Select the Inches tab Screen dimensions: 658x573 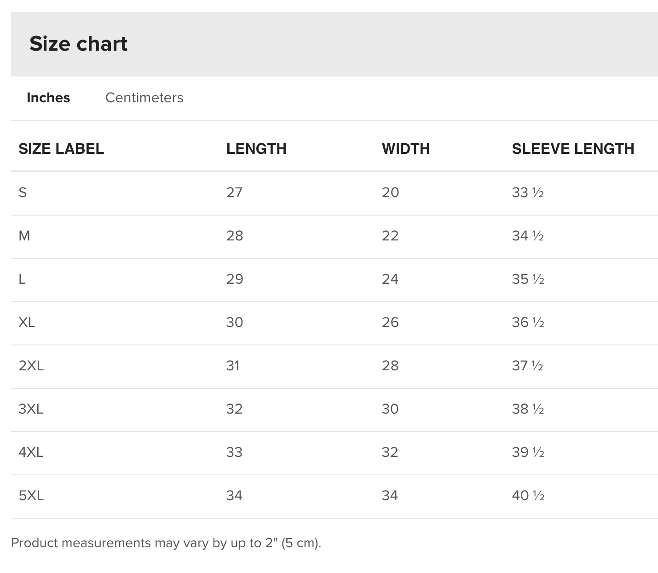coord(48,98)
